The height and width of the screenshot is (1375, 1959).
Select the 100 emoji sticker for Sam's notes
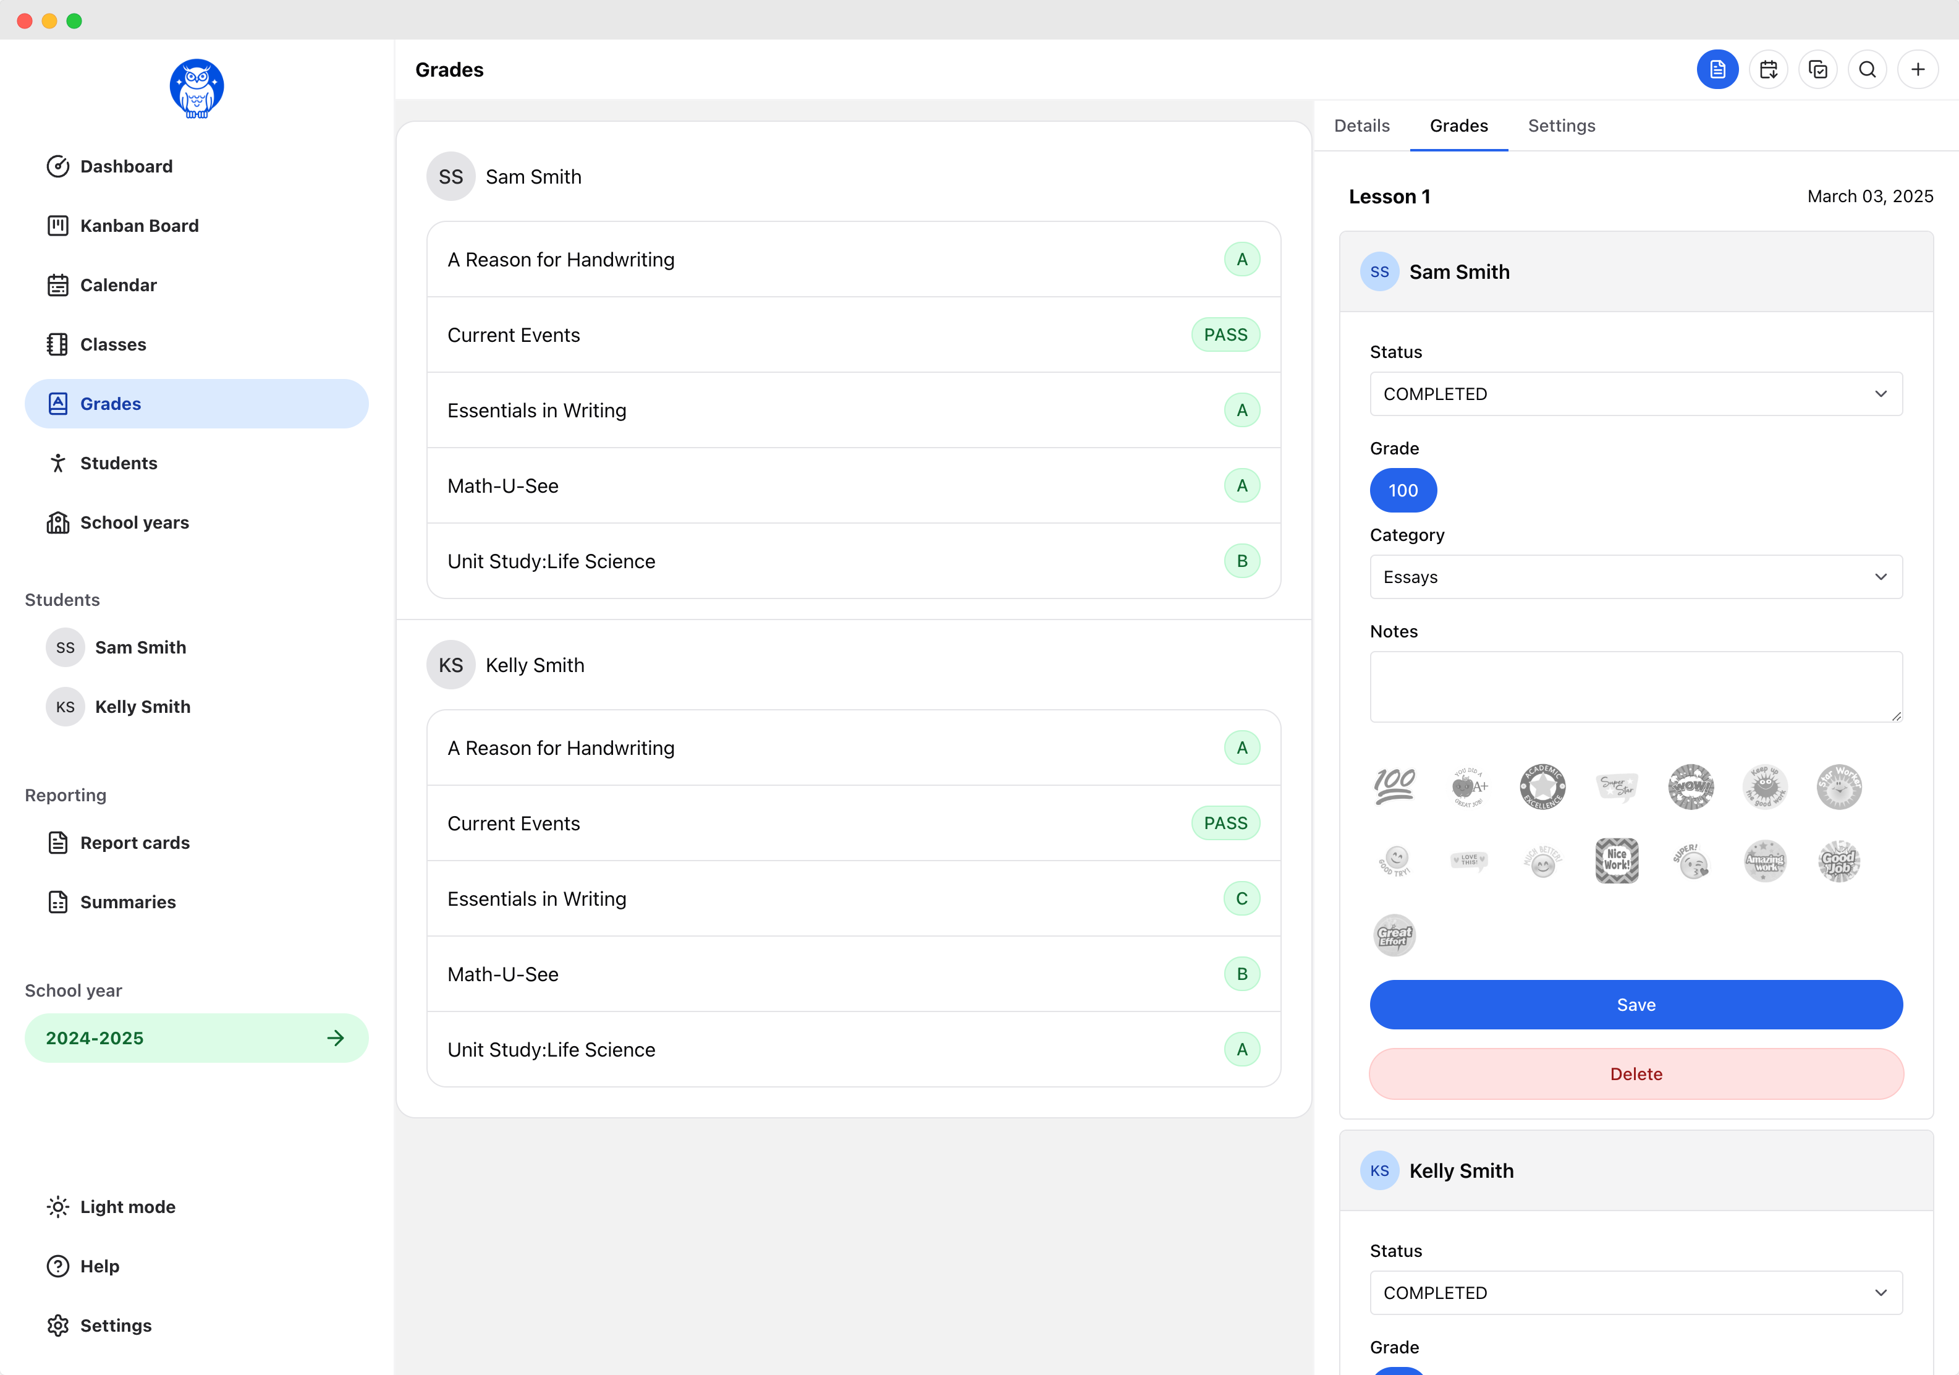[x=1394, y=786]
